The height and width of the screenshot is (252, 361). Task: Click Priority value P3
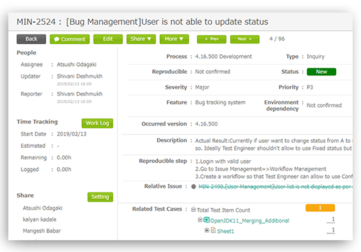coord(309,87)
